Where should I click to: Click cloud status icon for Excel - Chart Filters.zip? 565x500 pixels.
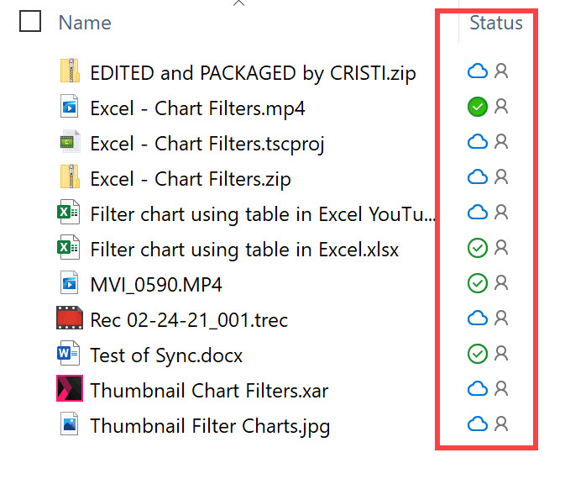(x=478, y=177)
